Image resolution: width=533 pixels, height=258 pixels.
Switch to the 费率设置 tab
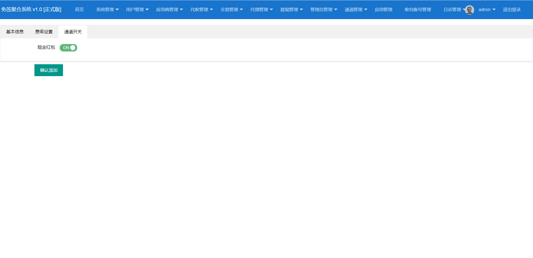pos(44,32)
